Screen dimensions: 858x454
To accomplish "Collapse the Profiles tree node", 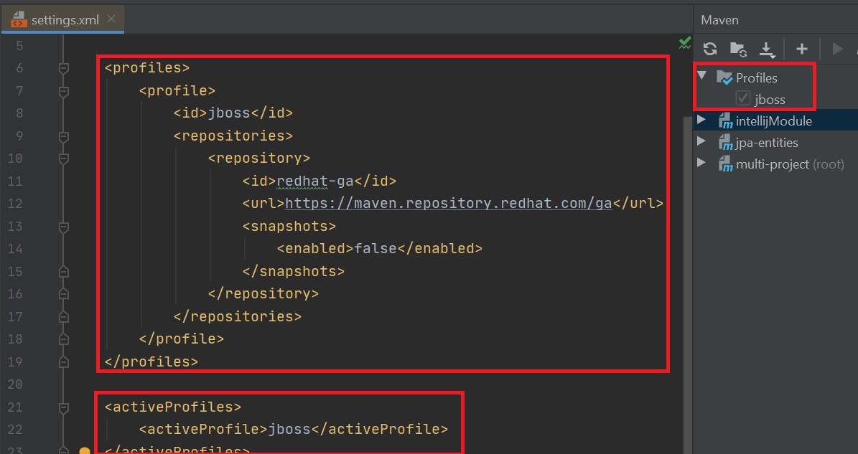I will (x=701, y=77).
